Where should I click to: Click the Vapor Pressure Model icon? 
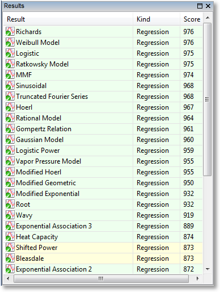pyautogui.click(x=10, y=161)
